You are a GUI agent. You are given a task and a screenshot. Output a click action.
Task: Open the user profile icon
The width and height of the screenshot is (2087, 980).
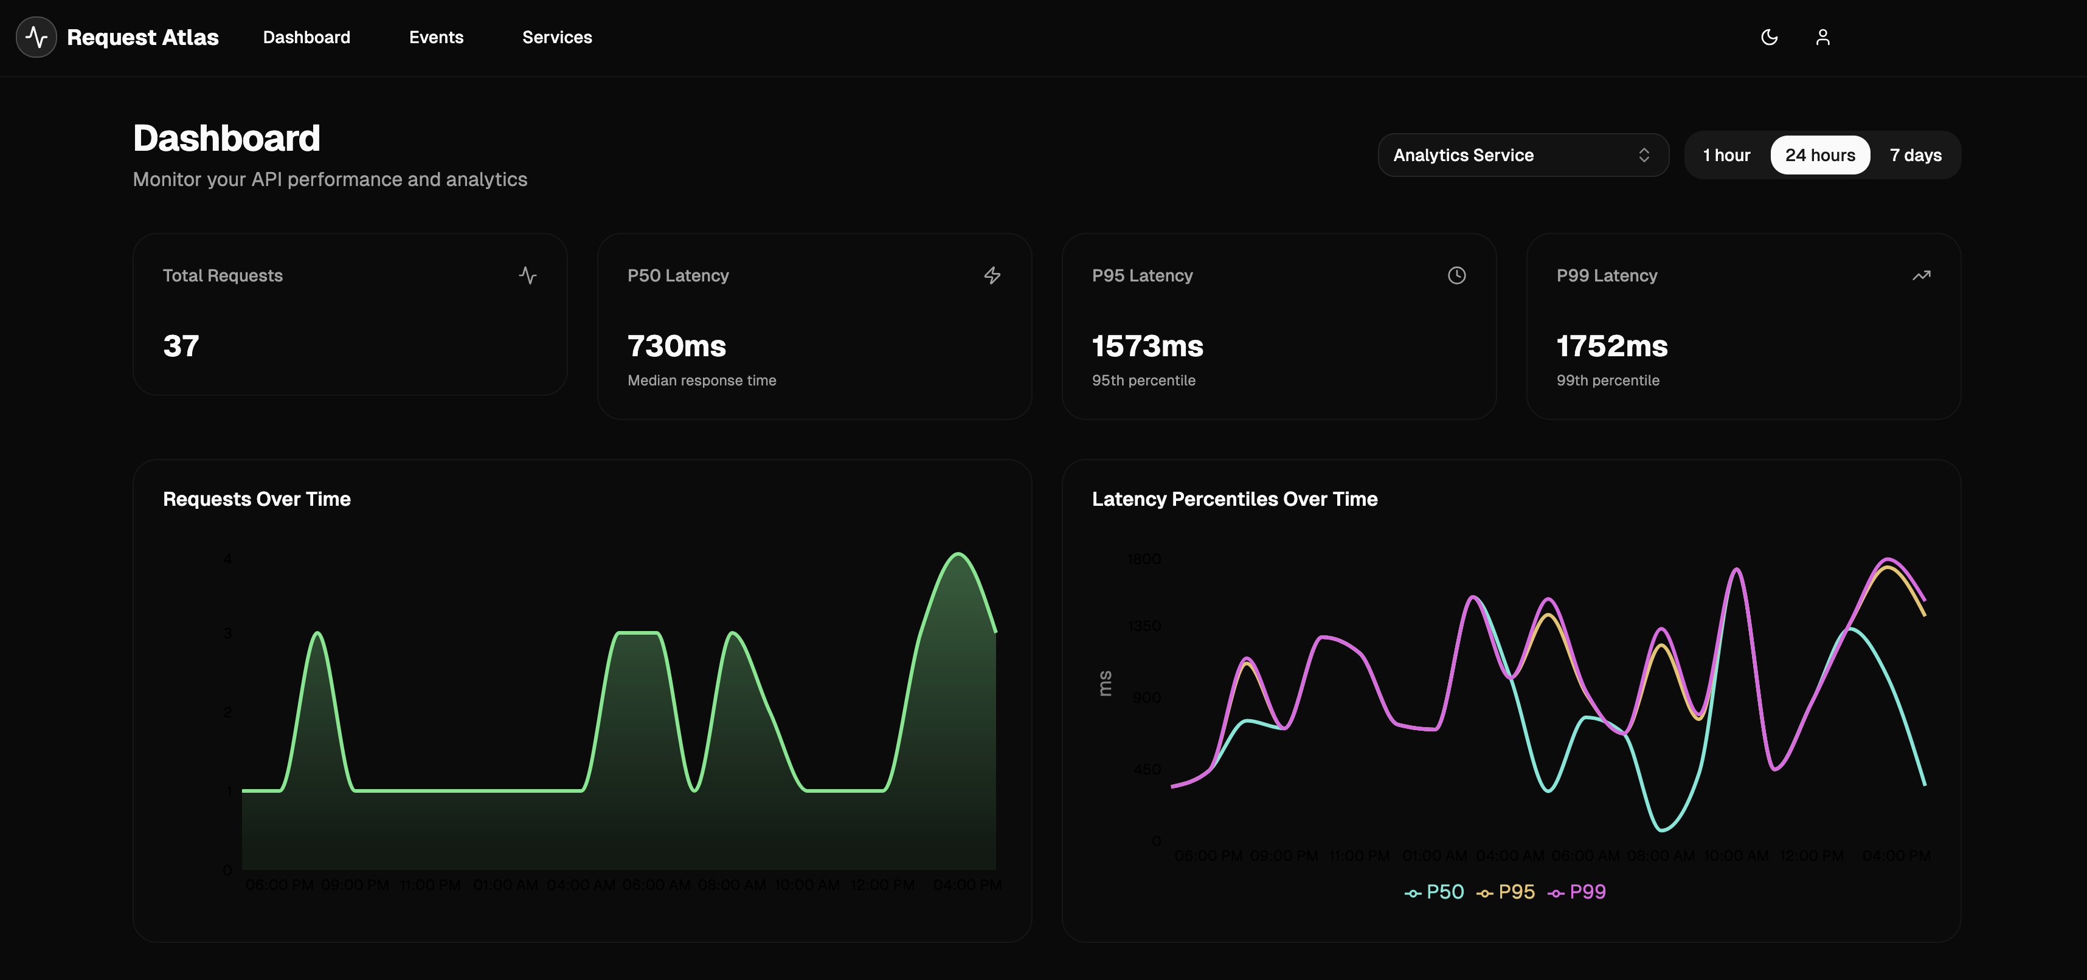pyautogui.click(x=1823, y=37)
